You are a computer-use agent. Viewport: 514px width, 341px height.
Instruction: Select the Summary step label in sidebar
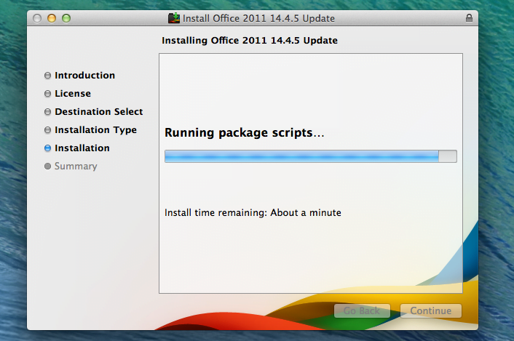click(x=75, y=167)
